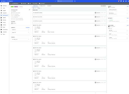
Task: Switch to the Documents tab
Action: [49, 6]
